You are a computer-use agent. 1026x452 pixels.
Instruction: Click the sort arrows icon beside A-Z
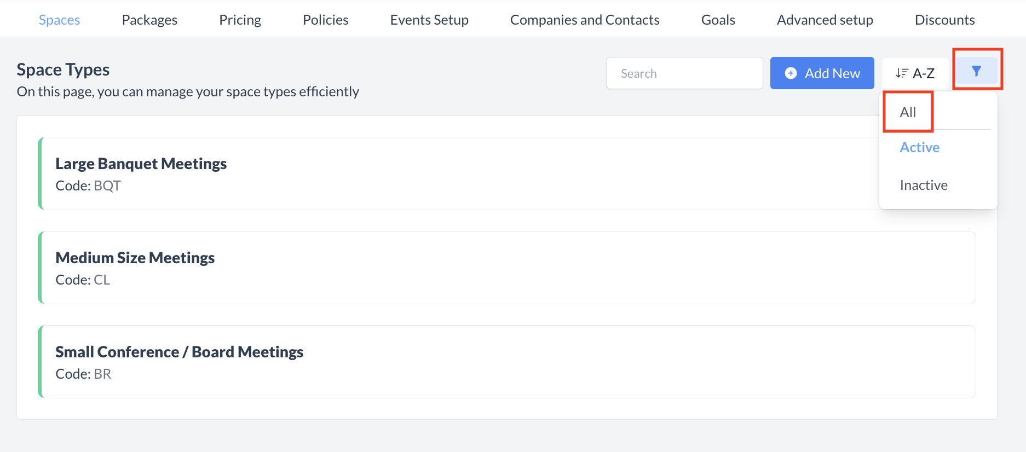coord(901,73)
